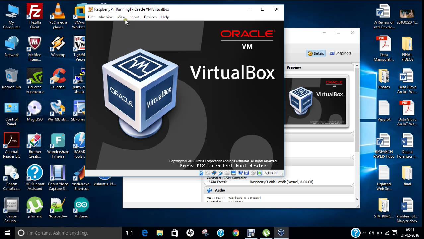Open Task View on the taskbar
Image resolution: width=424 pixels, height=239 pixels.
129,233
